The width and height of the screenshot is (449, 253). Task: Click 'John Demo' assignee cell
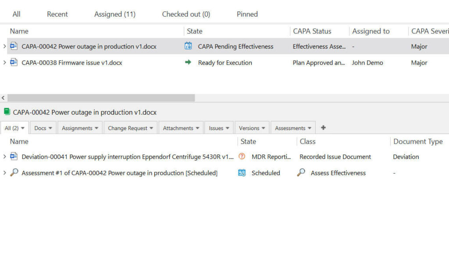click(367, 63)
